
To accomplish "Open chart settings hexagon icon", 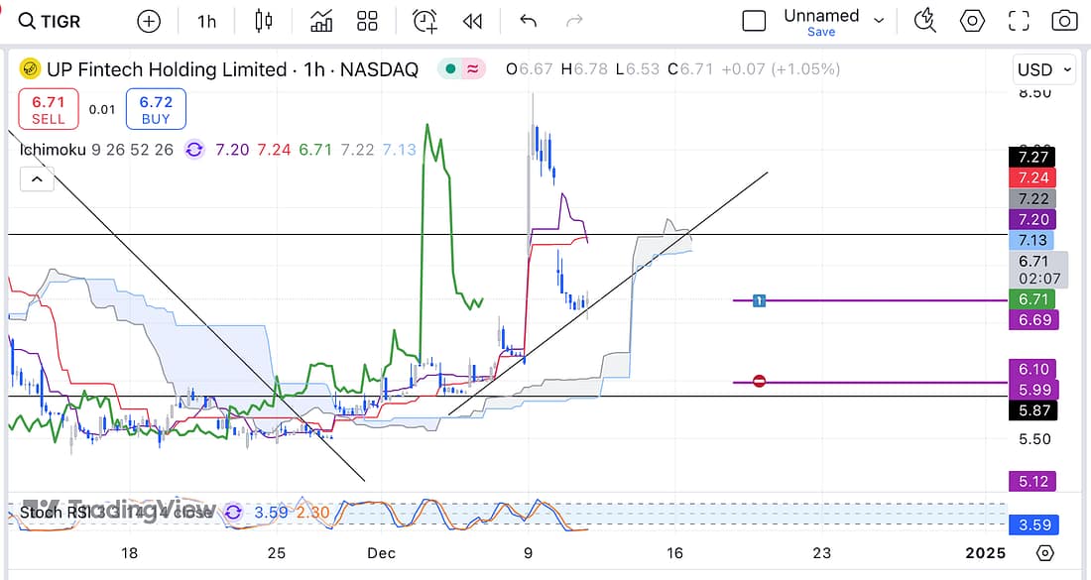I will (x=972, y=21).
